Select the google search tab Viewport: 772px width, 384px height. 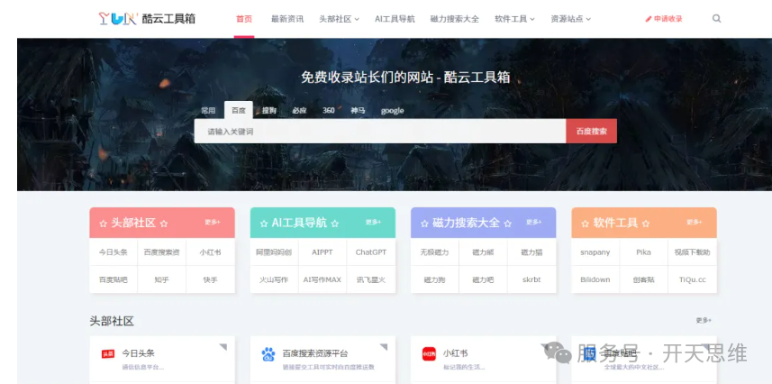point(393,110)
